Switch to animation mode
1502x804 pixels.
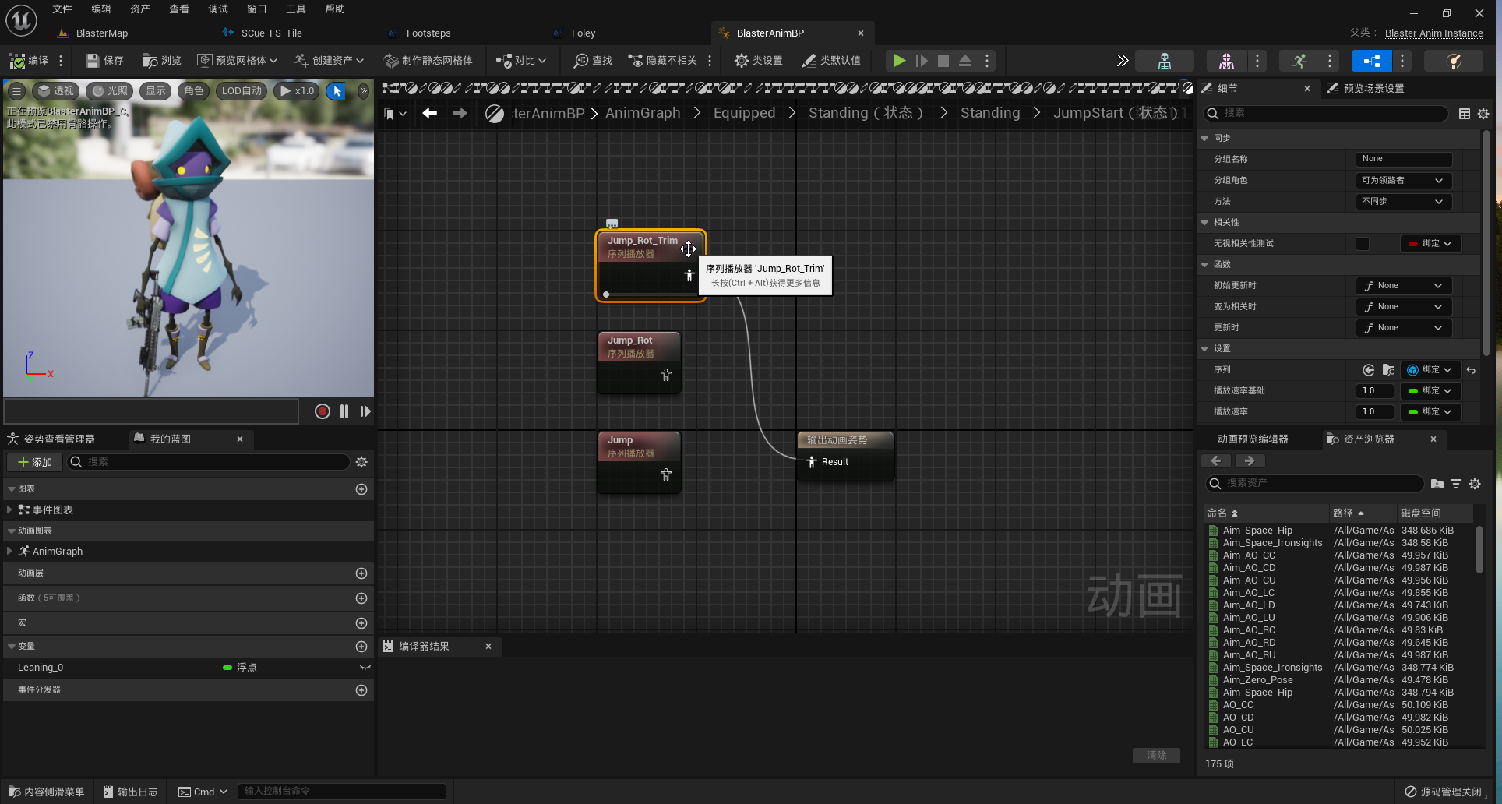(x=1299, y=60)
